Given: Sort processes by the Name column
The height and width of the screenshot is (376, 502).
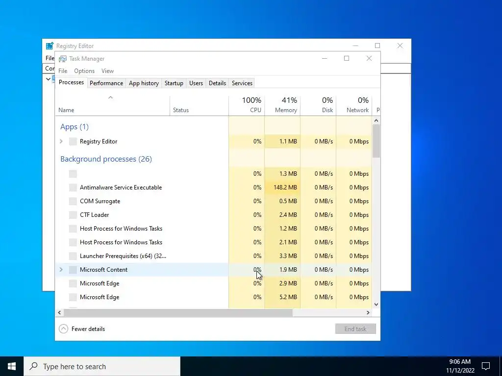Looking at the screenshot, I should (112, 106).
